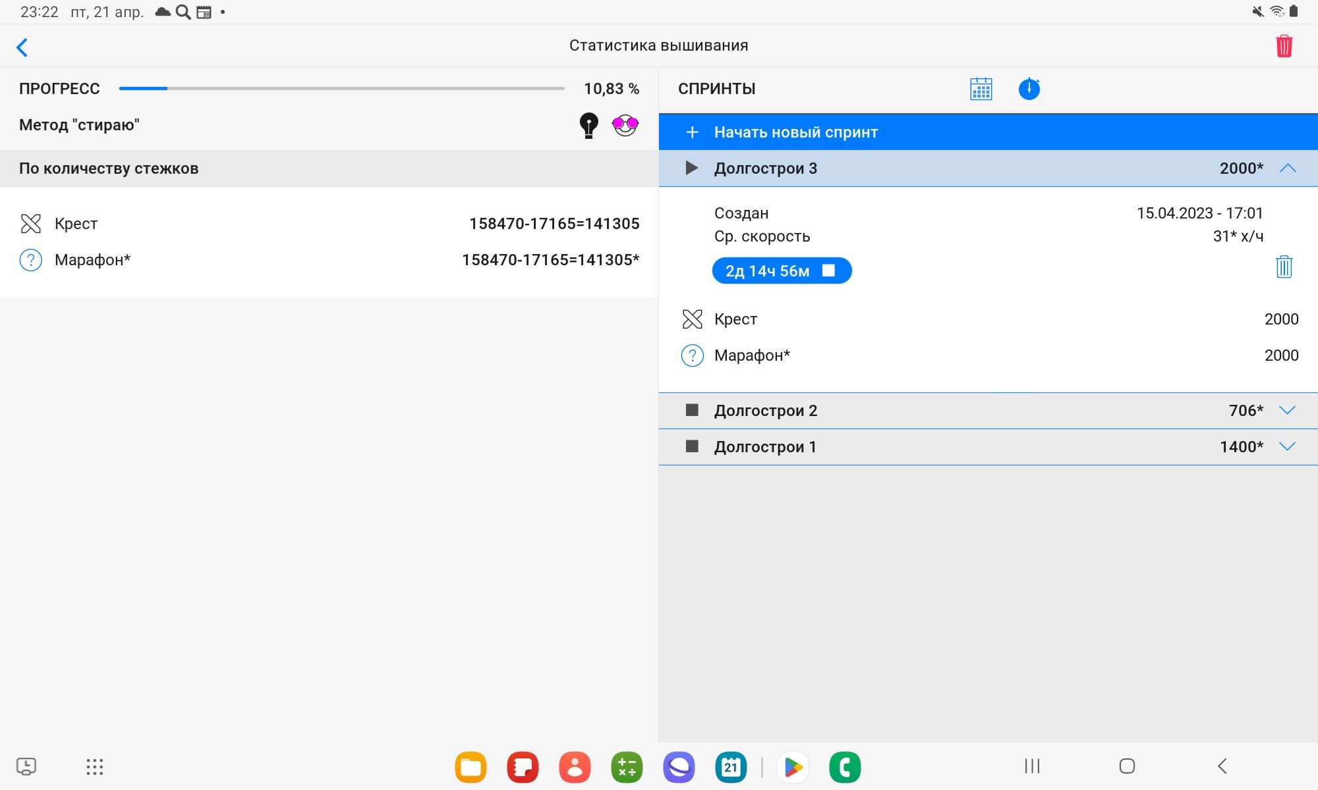Open the sprints calendar icon

click(981, 89)
